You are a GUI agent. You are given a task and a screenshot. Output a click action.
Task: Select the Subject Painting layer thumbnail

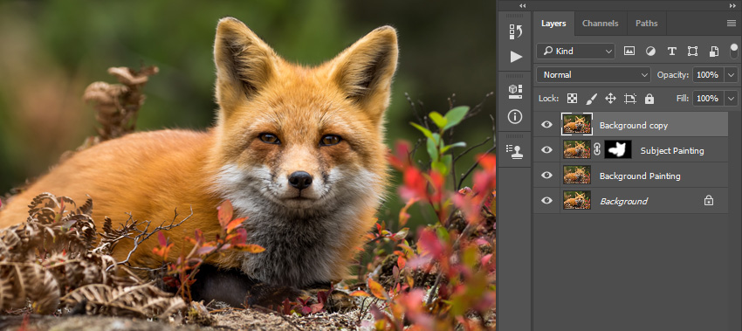[577, 149]
